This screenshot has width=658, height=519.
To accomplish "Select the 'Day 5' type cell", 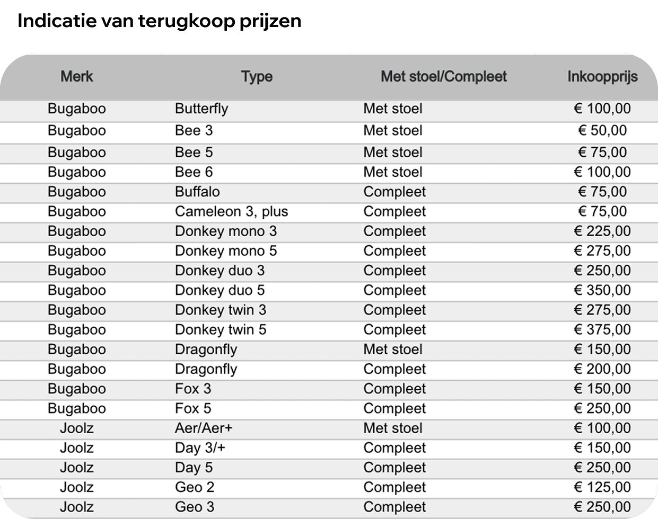I will [x=194, y=468].
